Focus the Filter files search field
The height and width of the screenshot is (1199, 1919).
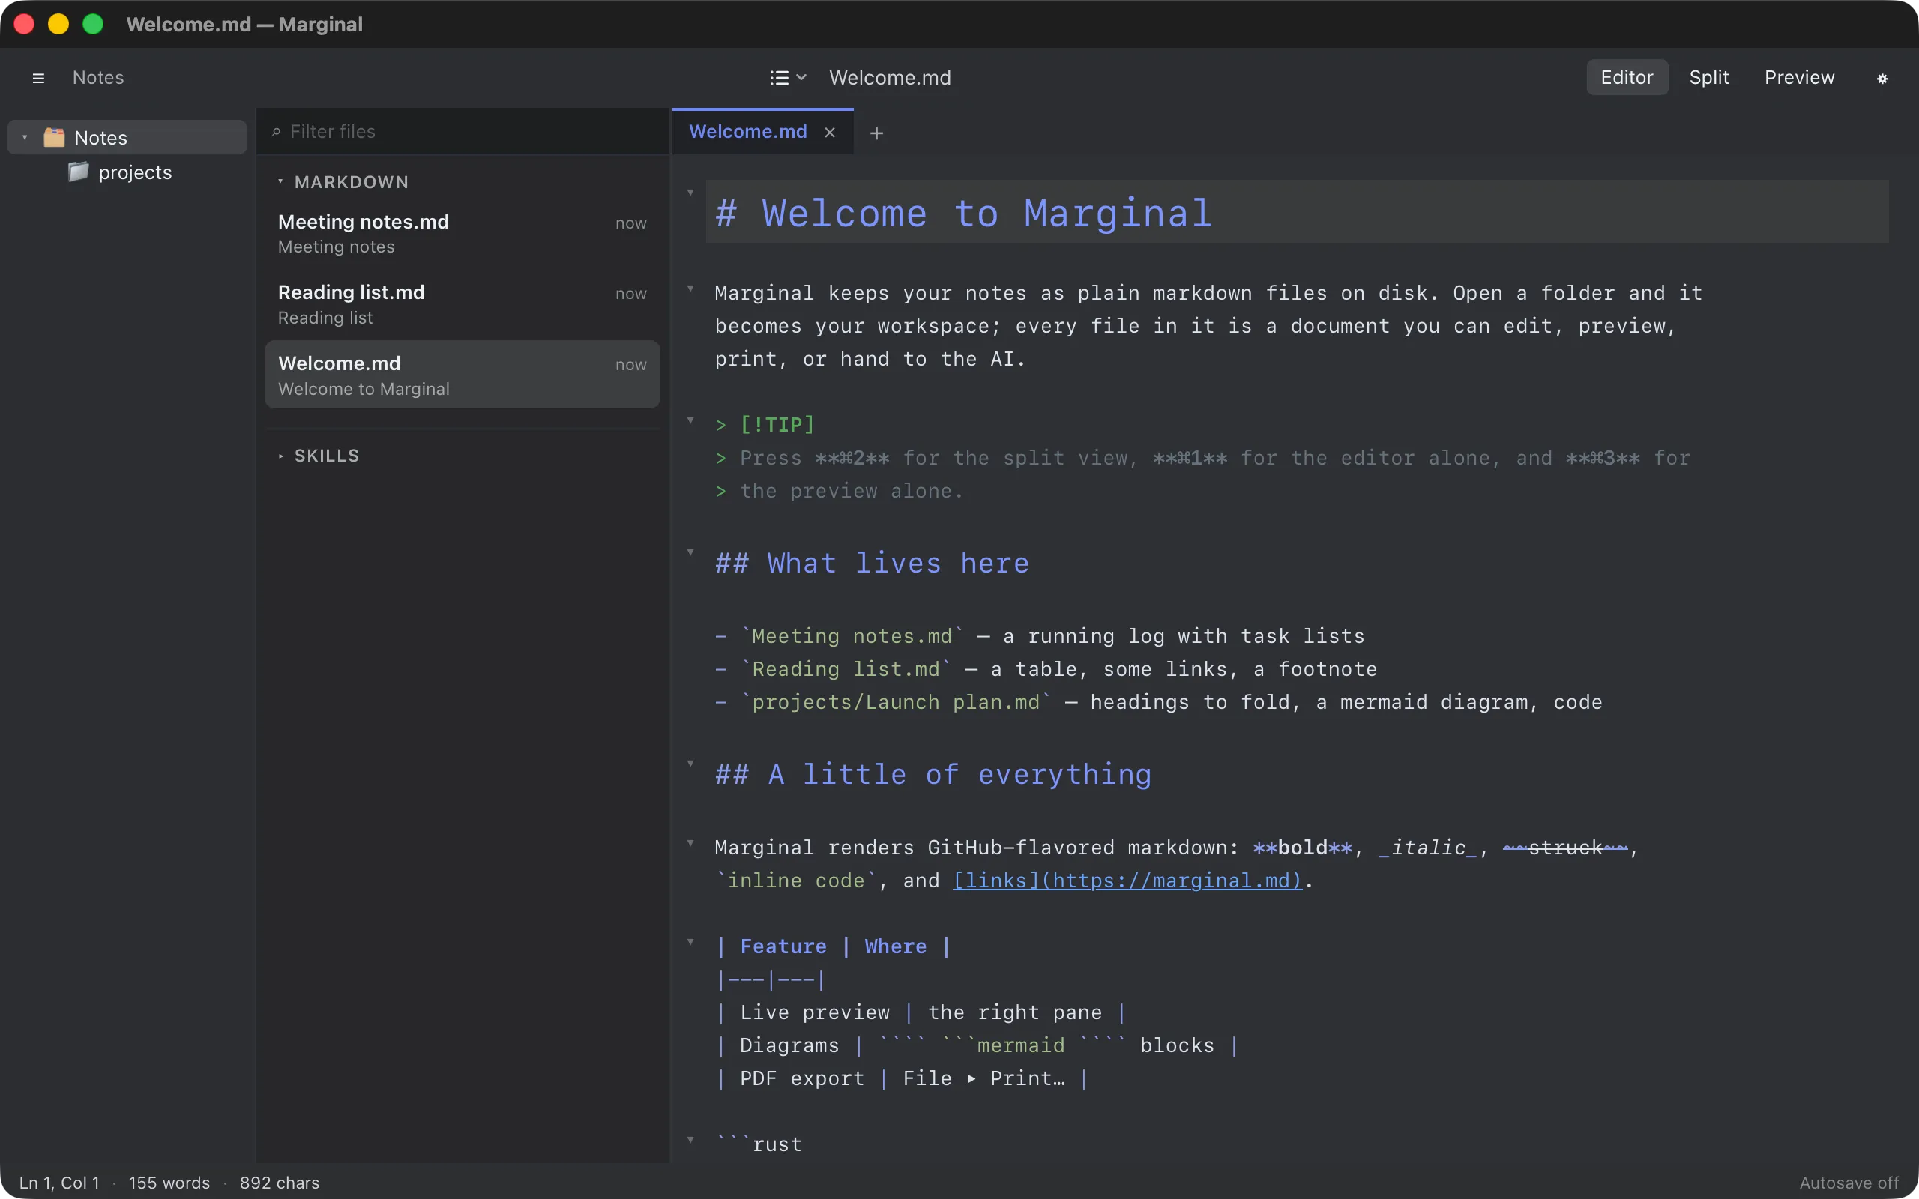pos(463,132)
